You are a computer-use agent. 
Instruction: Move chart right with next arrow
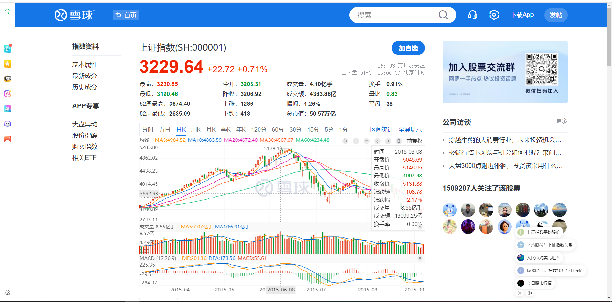[x=388, y=141]
